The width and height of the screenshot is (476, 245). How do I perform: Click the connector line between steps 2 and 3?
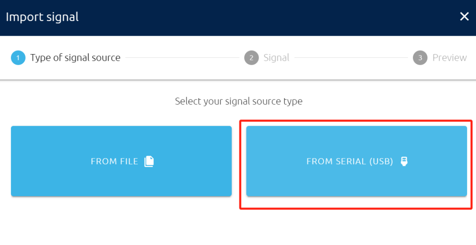tap(351, 58)
